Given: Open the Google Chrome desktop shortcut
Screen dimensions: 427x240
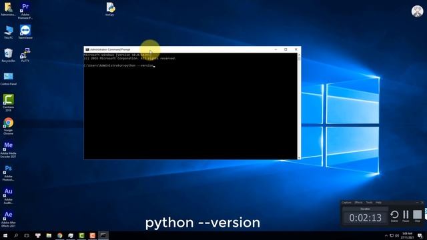Looking at the screenshot, I should coord(8,126).
